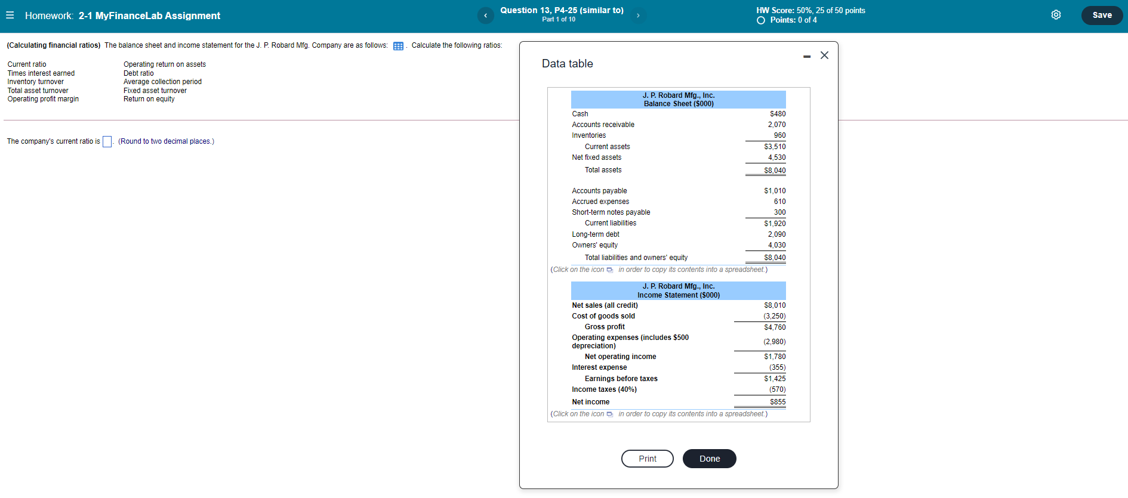The image size is (1128, 498).
Task: Click the Operating return on assets text
Action: coord(165,64)
